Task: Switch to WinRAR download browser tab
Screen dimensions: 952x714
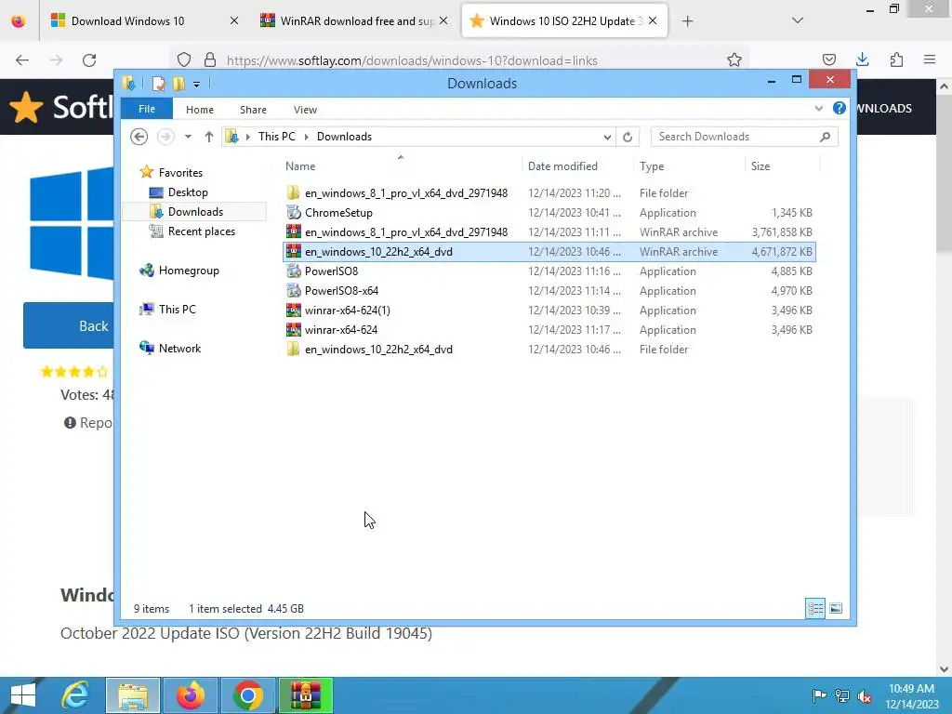Action: (x=356, y=21)
